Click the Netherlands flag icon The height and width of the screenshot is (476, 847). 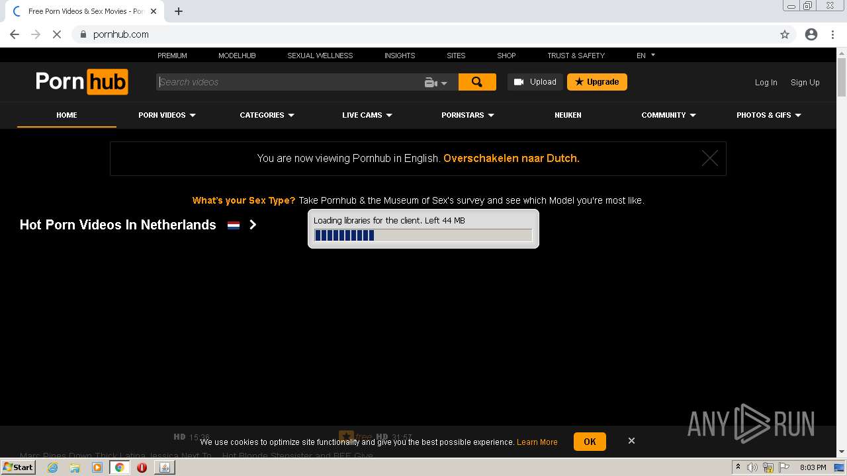click(x=234, y=225)
